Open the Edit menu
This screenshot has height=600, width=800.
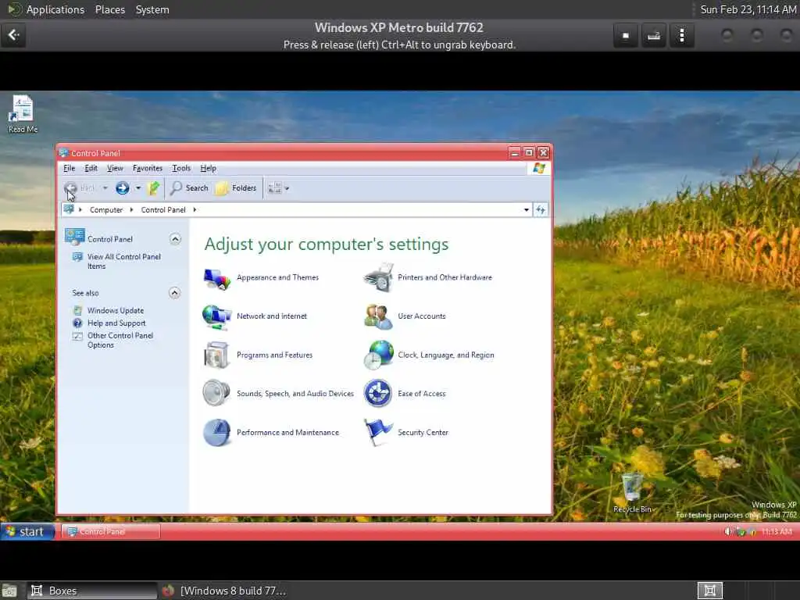[91, 169]
